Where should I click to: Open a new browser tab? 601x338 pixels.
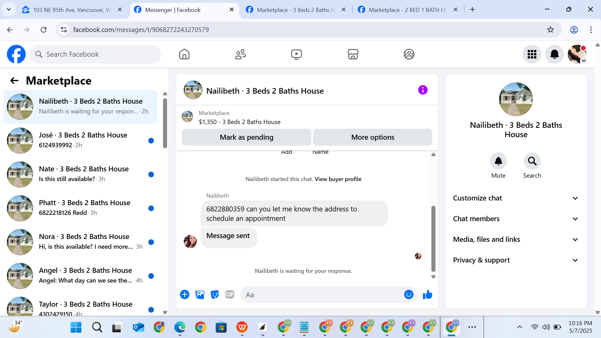pos(472,9)
